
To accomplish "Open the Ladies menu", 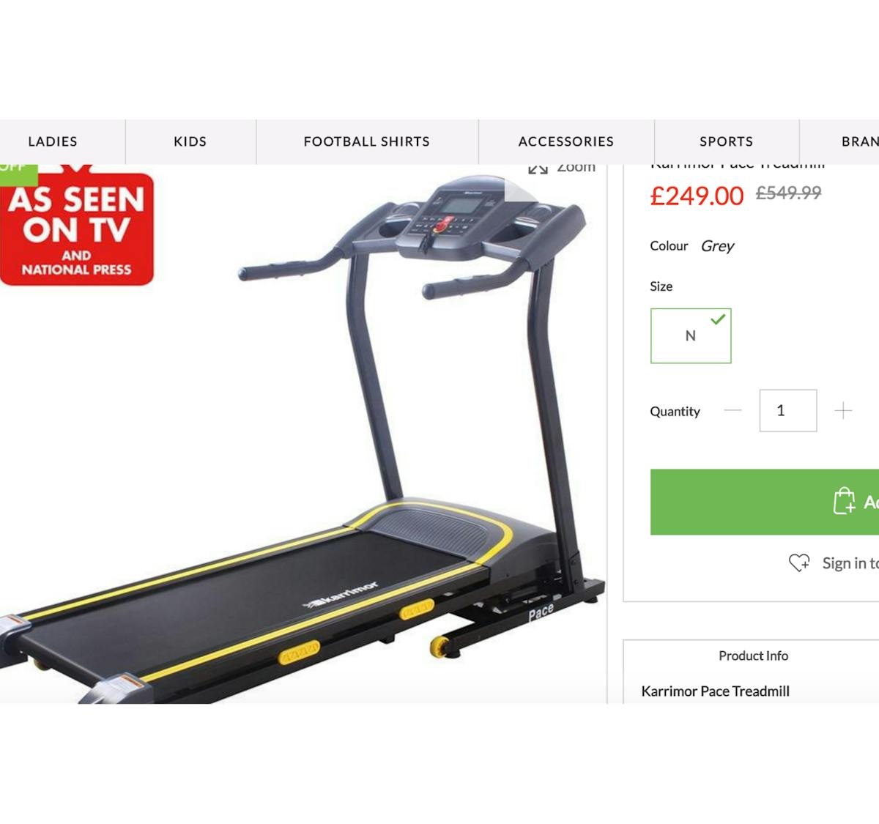I will (x=53, y=141).
